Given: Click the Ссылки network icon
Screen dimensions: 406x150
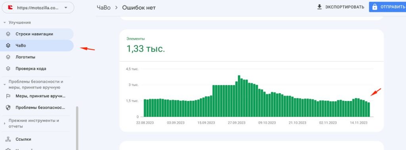Looking at the screenshot, I should pos(8,139).
